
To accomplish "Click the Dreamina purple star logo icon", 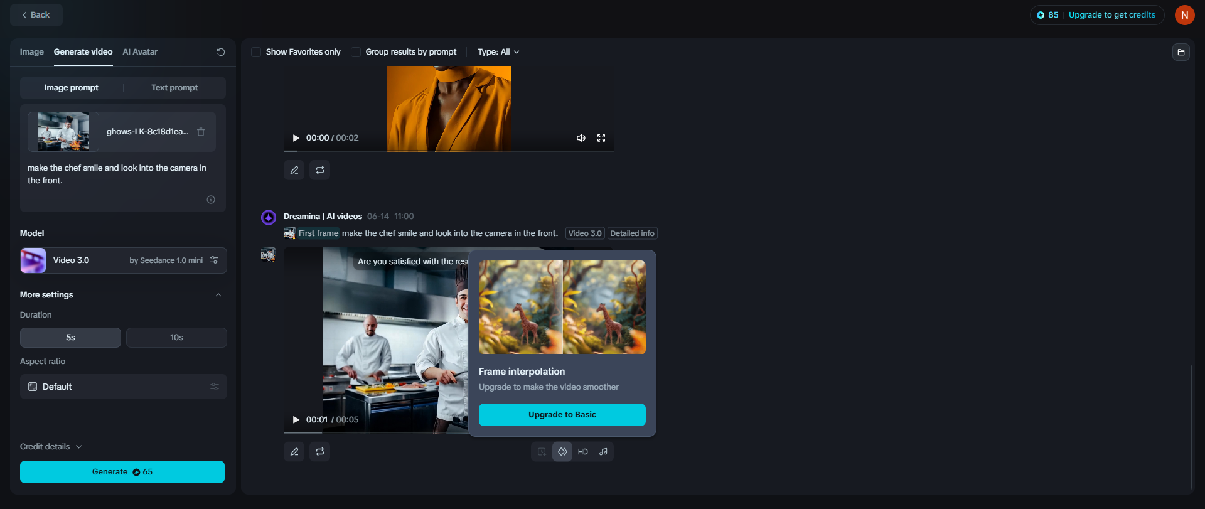I will pyautogui.click(x=269, y=217).
